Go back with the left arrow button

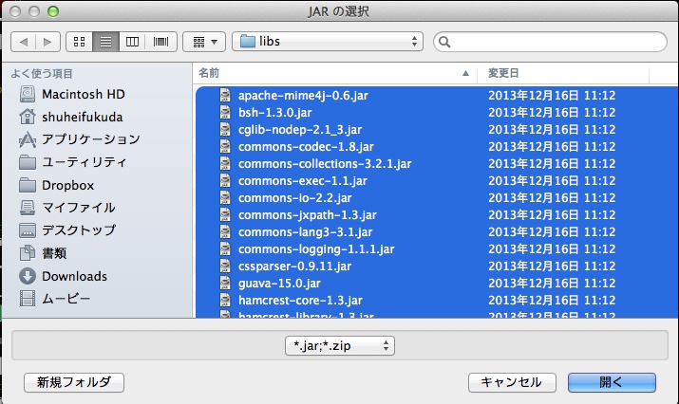(x=24, y=42)
